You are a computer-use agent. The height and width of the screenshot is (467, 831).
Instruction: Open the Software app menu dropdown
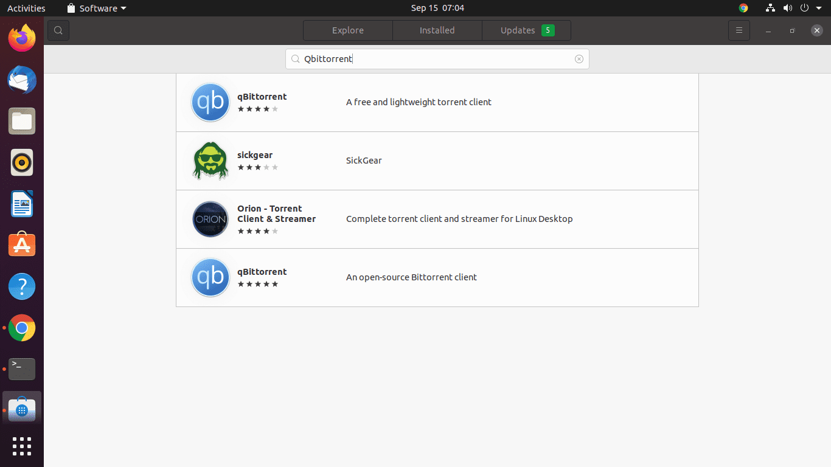coord(97,8)
